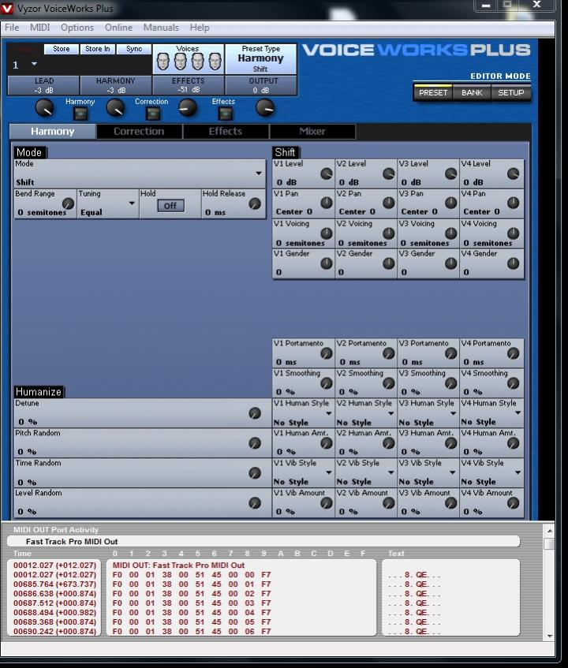The height and width of the screenshot is (668, 568).
Task: Click the Level Random knob
Action: pos(255,503)
